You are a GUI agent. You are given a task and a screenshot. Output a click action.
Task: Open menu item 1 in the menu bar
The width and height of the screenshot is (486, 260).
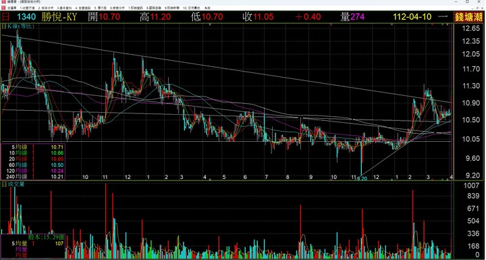[27, 7]
